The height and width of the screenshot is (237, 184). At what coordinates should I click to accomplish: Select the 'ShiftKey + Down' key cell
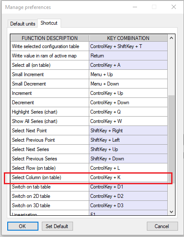click(129, 159)
